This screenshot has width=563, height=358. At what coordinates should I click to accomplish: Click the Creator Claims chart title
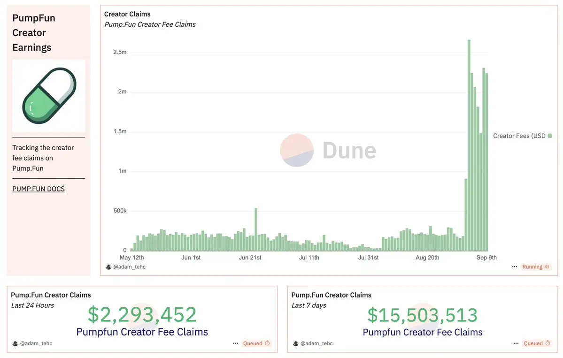pyautogui.click(x=127, y=15)
